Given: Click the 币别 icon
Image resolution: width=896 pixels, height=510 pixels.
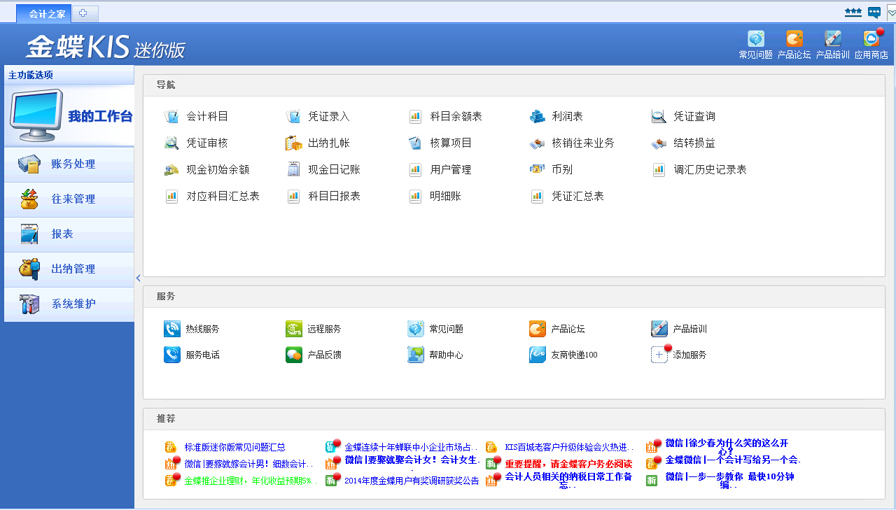Looking at the screenshot, I should pyautogui.click(x=550, y=169).
